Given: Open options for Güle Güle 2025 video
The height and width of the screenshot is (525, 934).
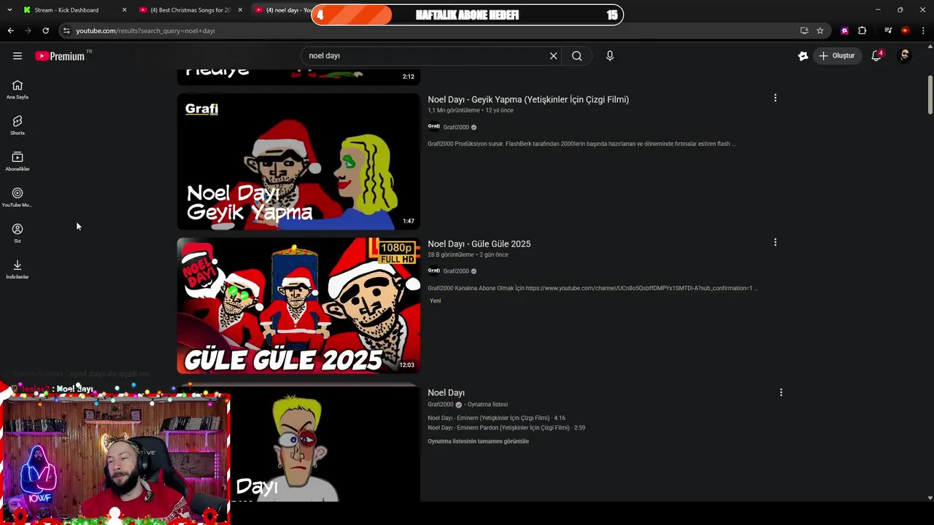Looking at the screenshot, I should click(775, 242).
